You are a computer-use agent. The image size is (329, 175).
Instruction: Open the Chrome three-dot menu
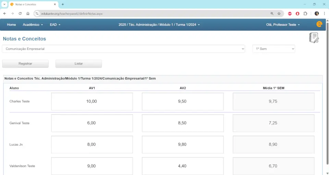[x=324, y=14]
